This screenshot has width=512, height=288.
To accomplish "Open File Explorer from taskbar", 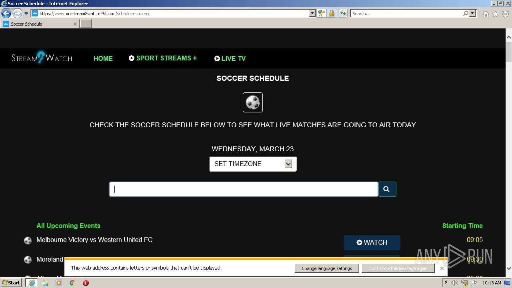I will point(45,283).
